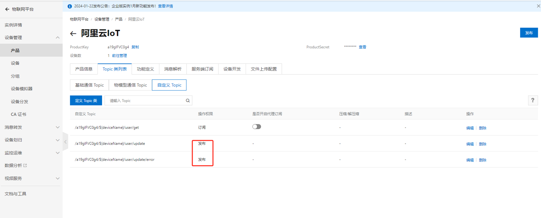Click the 是否开启代理订阅 column header
Screen dimensions: 541x218
point(267,114)
